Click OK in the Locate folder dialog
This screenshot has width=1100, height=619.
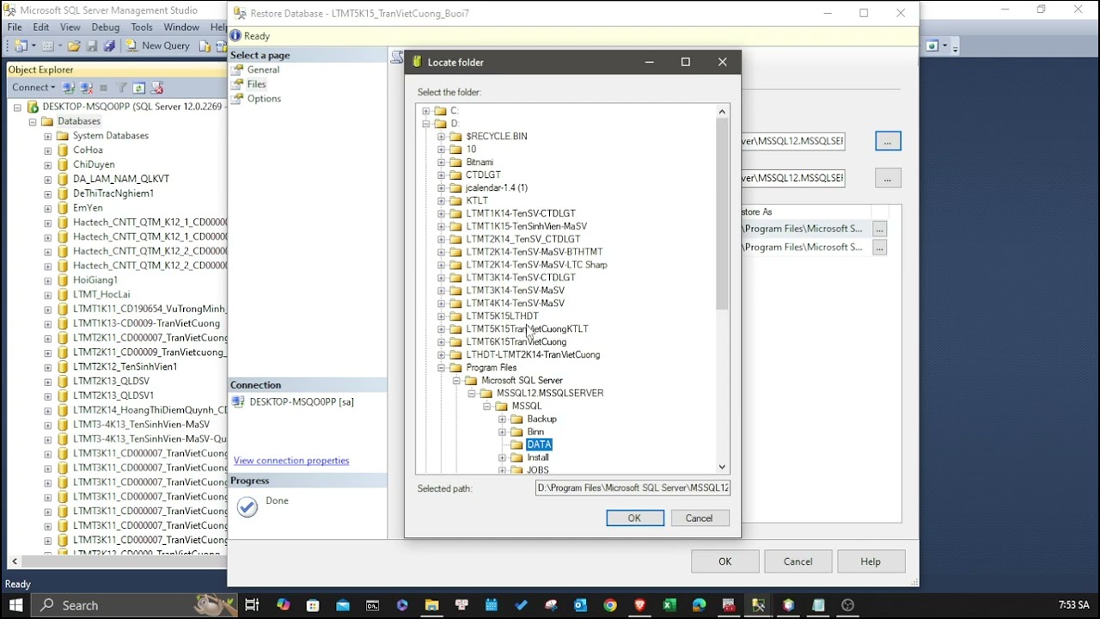(634, 518)
